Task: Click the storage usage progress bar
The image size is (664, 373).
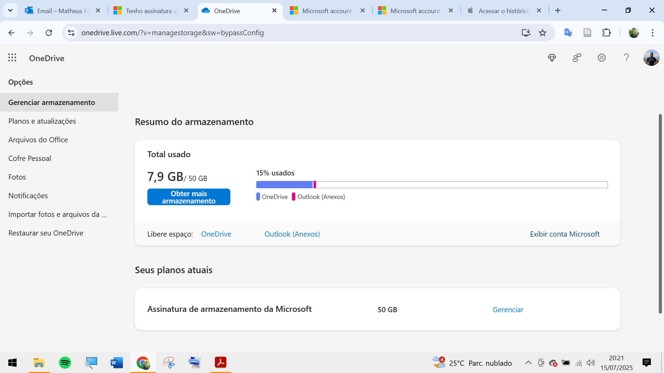Action: coord(432,185)
